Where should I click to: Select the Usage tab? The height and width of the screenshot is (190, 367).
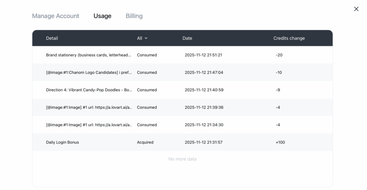click(x=102, y=16)
